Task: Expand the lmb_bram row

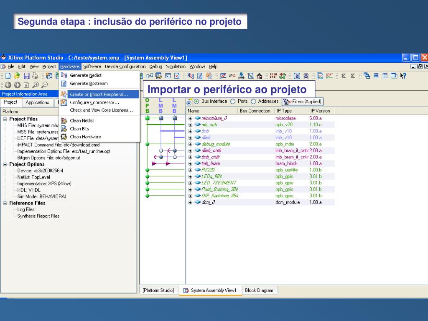Action: [190, 163]
